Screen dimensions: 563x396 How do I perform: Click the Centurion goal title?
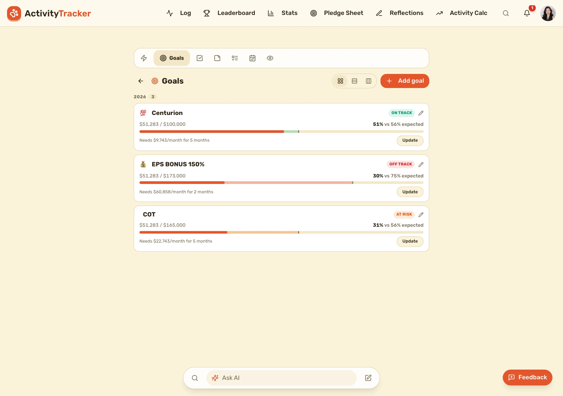pos(167,113)
